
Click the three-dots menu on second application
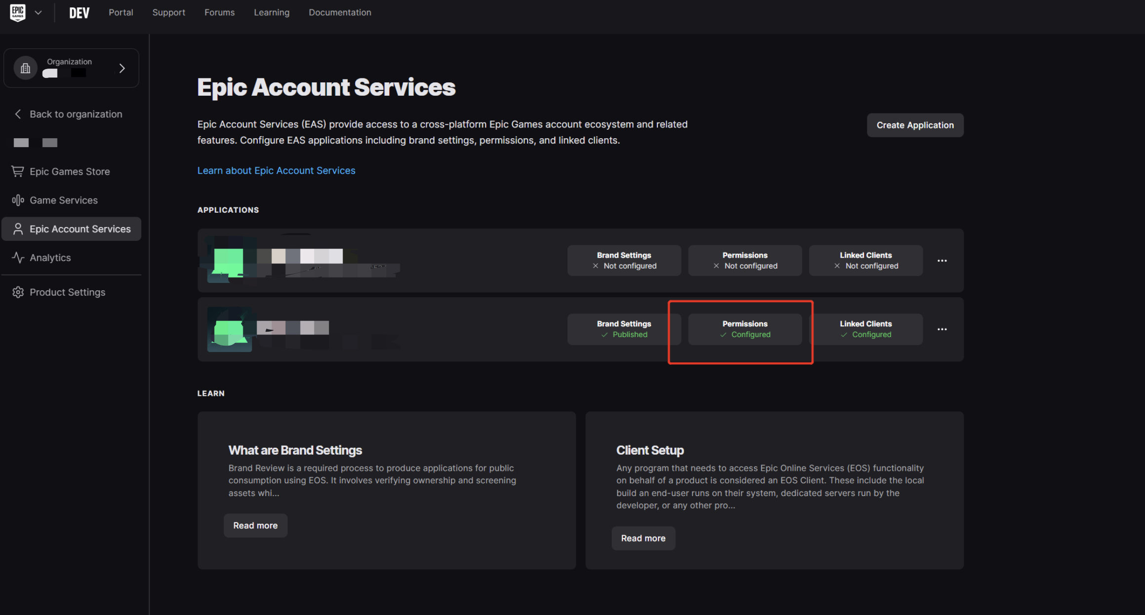pyautogui.click(x=942, y=329)
